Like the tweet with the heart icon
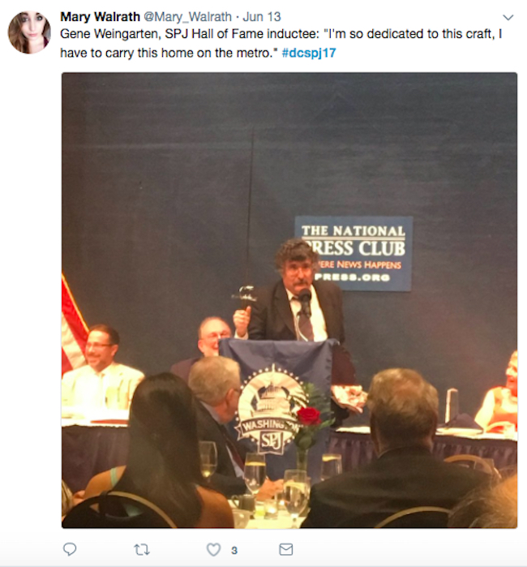 (x=213, y=550)
